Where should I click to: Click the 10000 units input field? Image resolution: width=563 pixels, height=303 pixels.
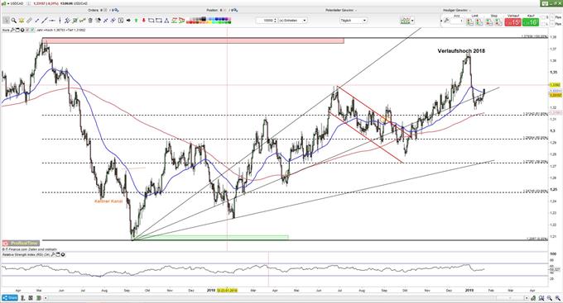[x=265, y=21]
